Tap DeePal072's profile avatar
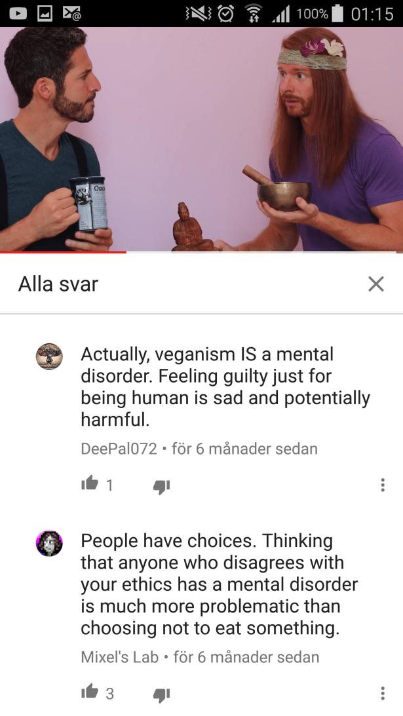403x716 pixels. click(x=49, y=356)
